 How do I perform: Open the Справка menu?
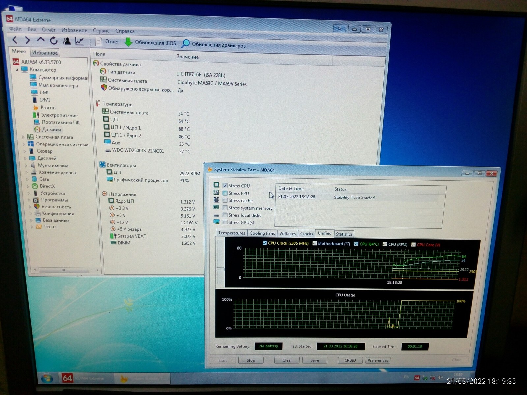(125, 31)
